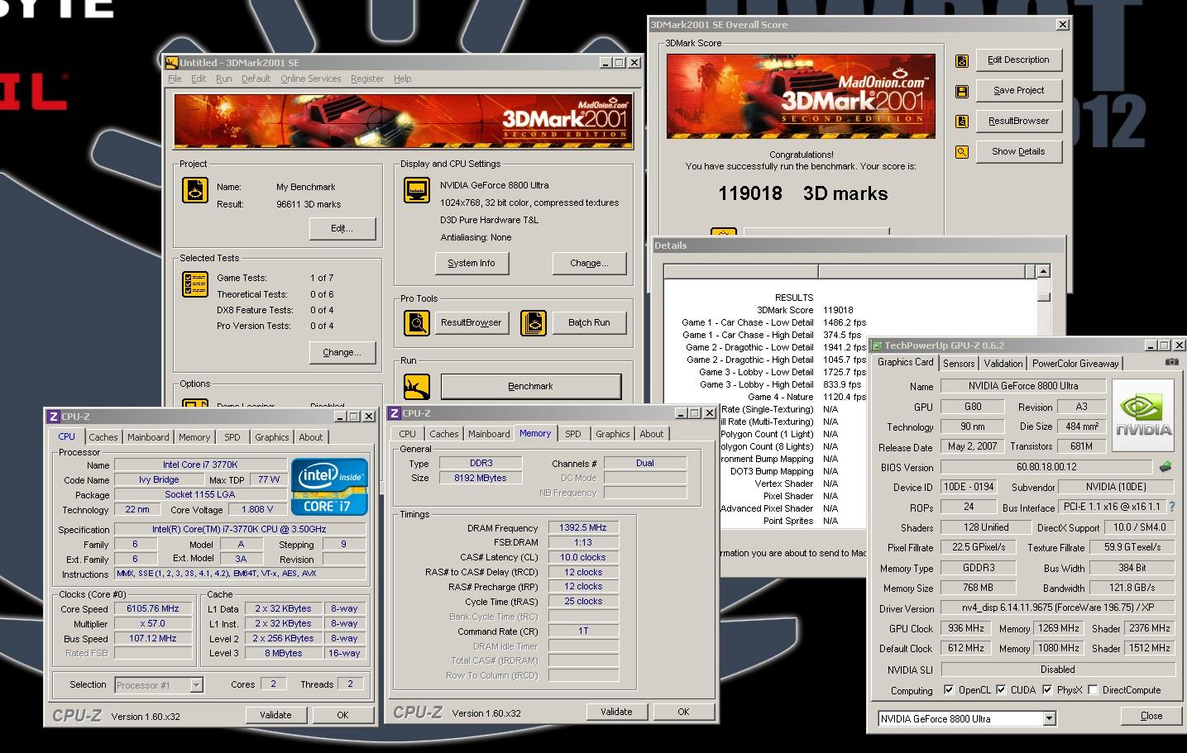This screenshot has height=753, width=1187.
Task: Switch to Mainboard tab in CPU-Z CPU window
Action: [x=148, y=437]
